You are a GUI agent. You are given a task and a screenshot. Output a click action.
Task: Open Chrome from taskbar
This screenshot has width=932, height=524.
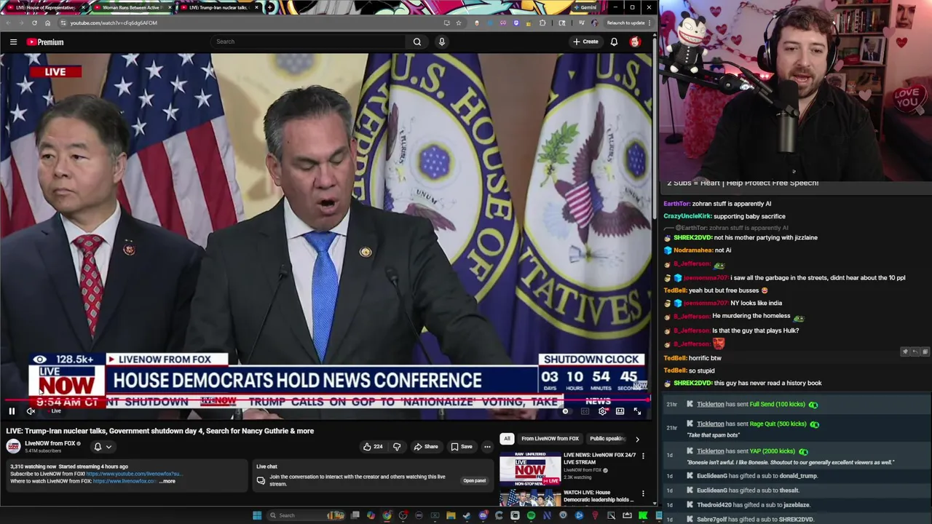coord(387,515)
